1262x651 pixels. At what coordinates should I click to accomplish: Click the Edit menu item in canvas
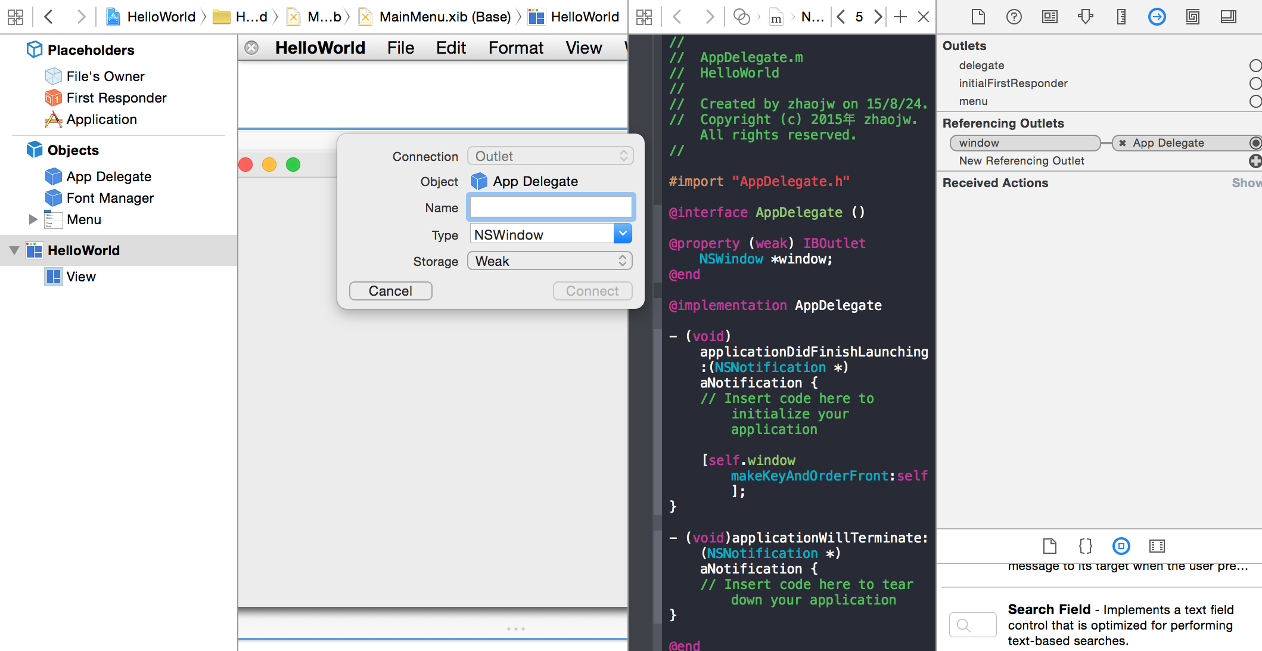(450, 48)
